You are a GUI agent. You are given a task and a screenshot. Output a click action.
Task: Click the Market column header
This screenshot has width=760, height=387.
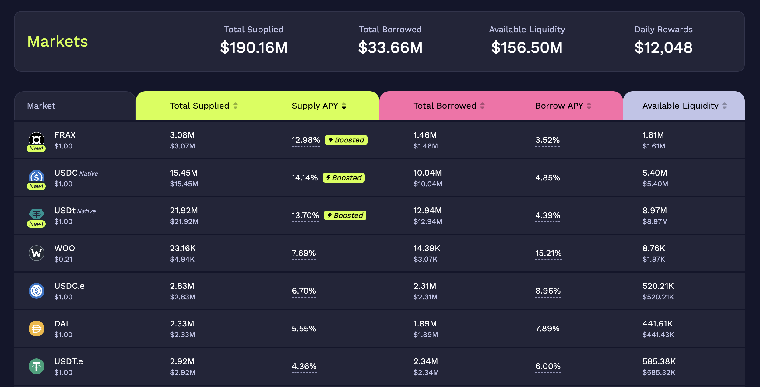[41, 106]
